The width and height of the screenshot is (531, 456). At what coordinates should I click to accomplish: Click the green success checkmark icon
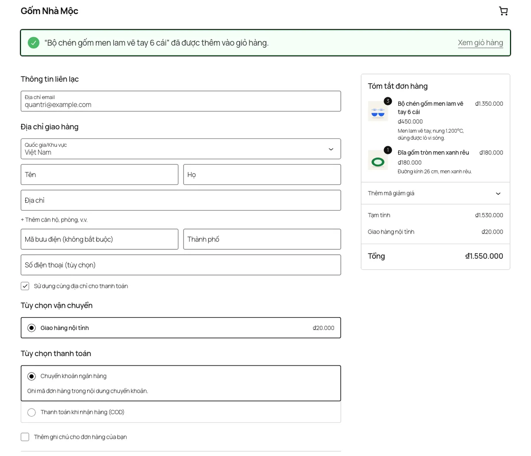coord(34,42)
